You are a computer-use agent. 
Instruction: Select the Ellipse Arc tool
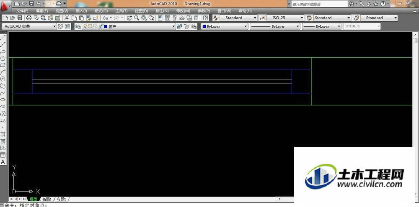tap(3, 107)
